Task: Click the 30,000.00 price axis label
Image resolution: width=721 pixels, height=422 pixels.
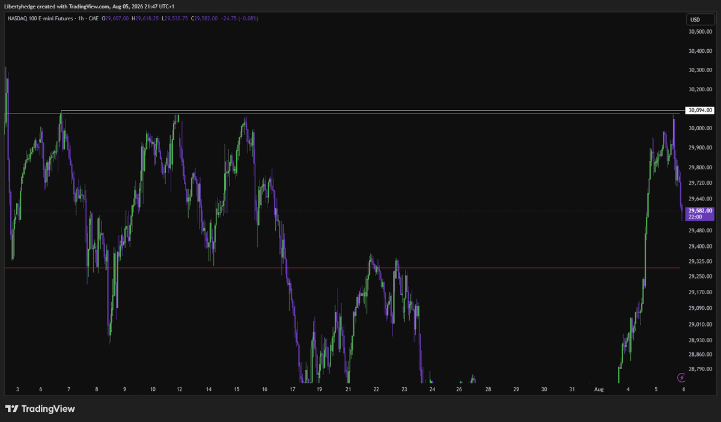Action: [x=701, y=129]
